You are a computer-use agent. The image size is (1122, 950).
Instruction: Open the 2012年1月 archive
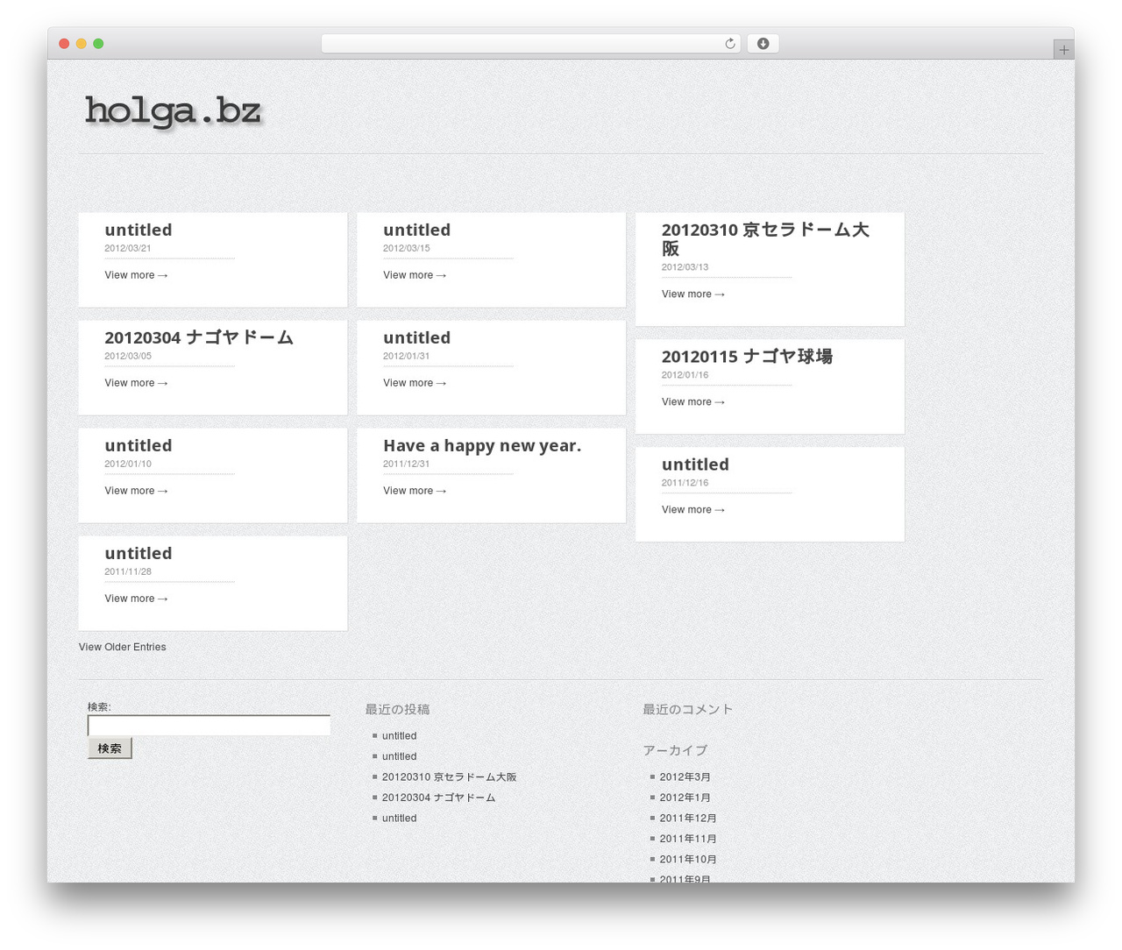click(x=685, y=798)
